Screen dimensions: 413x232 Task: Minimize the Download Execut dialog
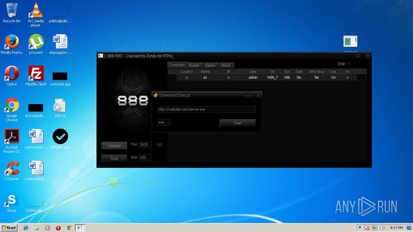[x=248, y=95]
